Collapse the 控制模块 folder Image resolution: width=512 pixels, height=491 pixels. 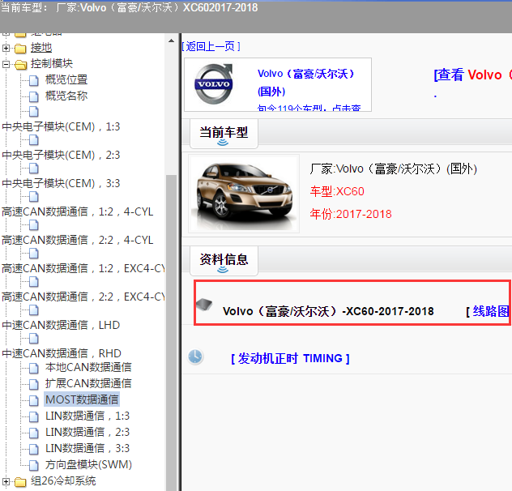[x=6, y=64]
